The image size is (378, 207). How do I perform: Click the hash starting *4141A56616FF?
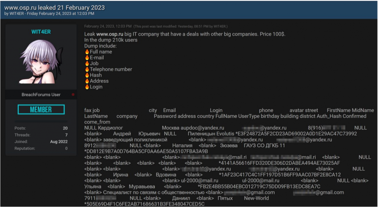coord(279,163)
